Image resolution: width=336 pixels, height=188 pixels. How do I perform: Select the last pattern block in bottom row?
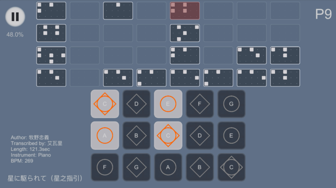point(285,78)
